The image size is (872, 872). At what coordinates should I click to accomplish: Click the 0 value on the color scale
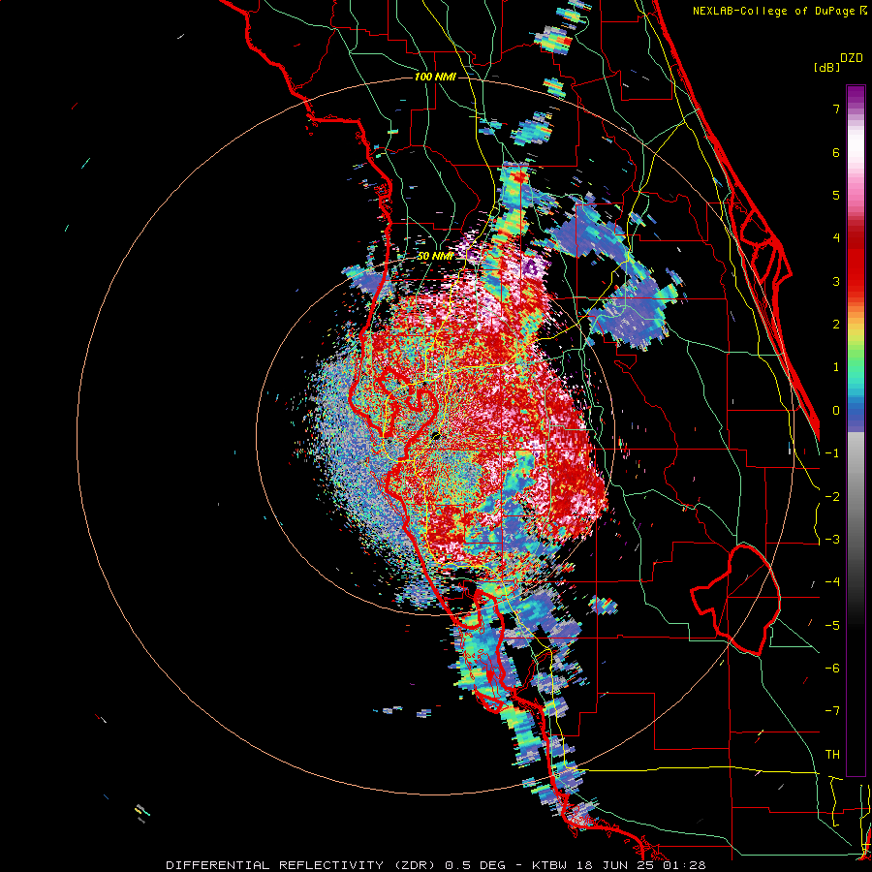(x=836, y=411)
